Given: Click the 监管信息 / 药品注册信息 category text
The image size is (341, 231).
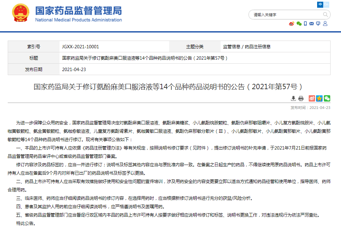Looking at the screenshot, I should [247, 47].
